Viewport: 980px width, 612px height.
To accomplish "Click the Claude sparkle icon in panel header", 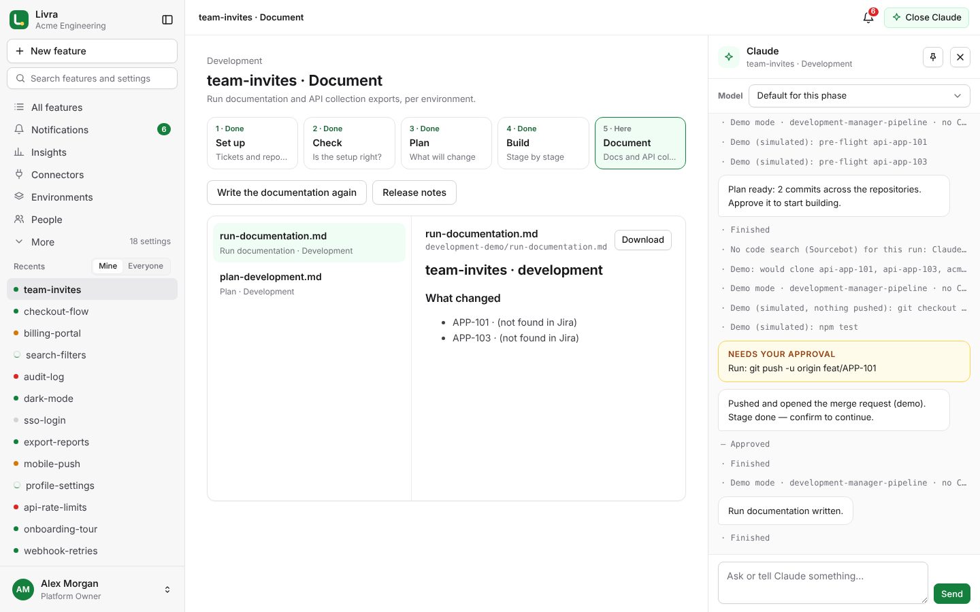I will pyautogui.click(x=729, y=57).
